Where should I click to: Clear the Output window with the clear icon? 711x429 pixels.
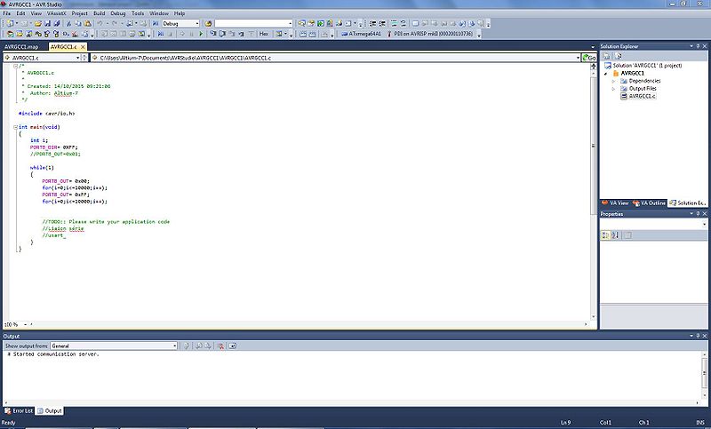pos(220,345)
